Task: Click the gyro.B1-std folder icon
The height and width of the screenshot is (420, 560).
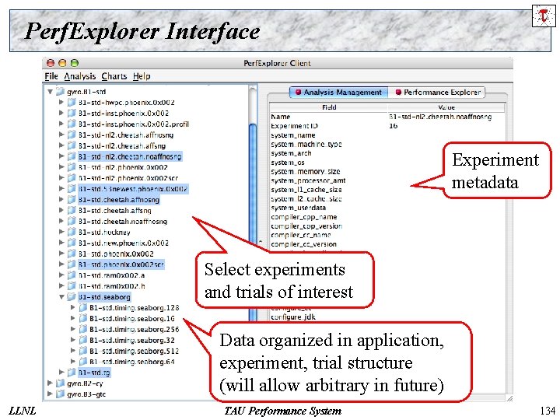Action: tap(60, 92)
